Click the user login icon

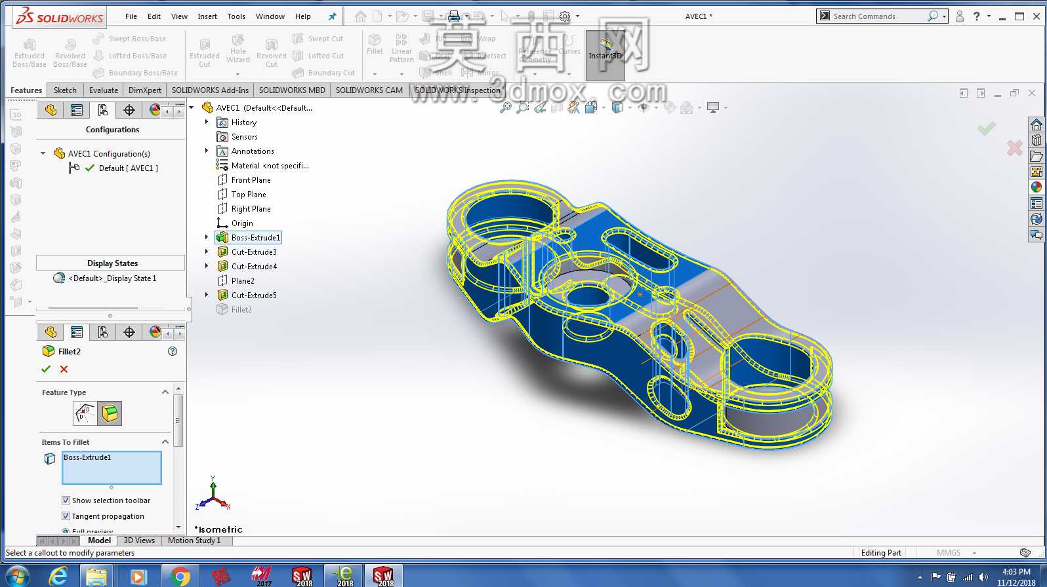[960, 16]
